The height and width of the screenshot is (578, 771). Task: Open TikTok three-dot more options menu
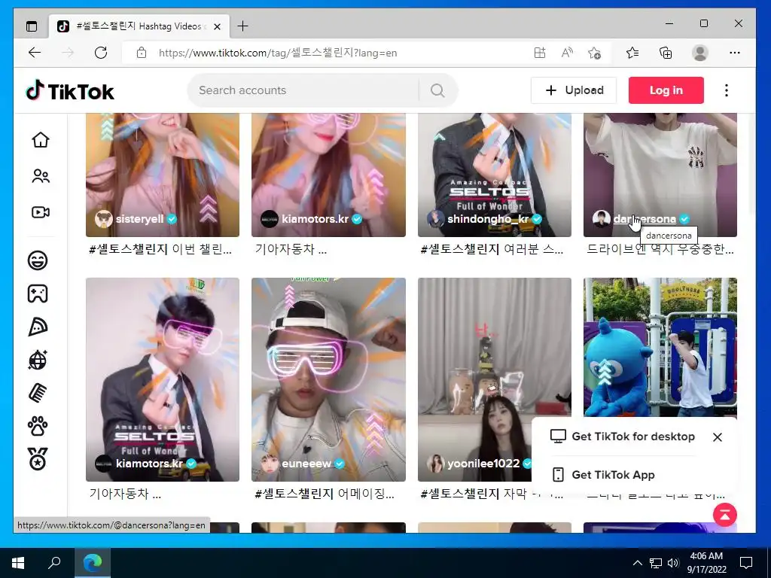tap(727, 90)
